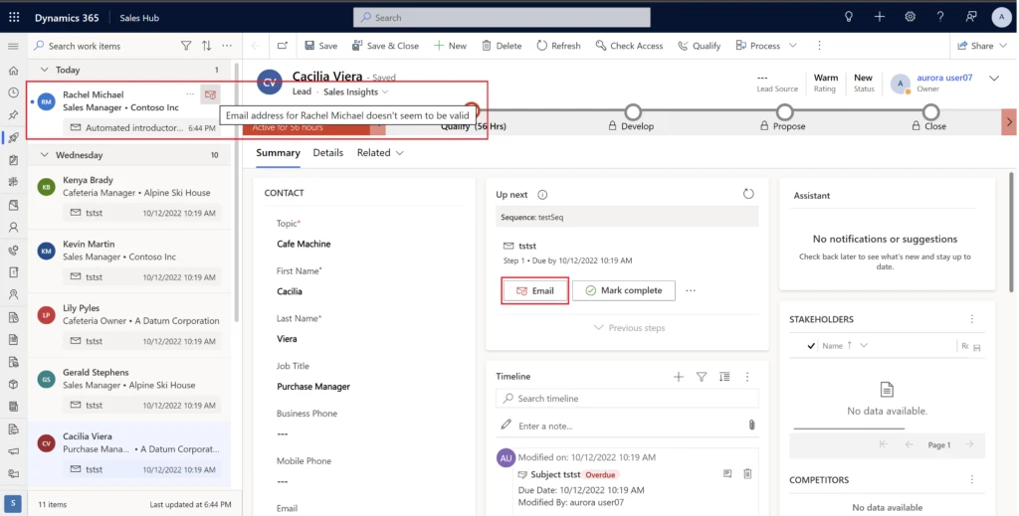Delete the tstst timeline activity
This screenshot has width=1019, height=516.
click(747, 474)
